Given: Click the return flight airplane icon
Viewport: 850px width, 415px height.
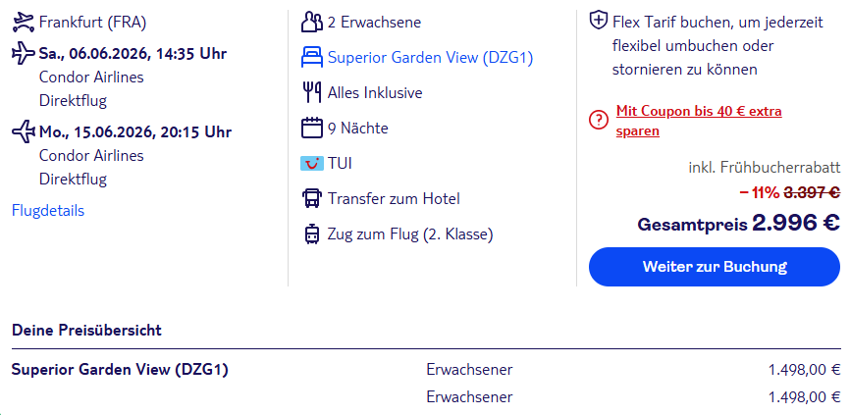Looking at the screenshot, I should pyautogui.click(x=23, y=131).
